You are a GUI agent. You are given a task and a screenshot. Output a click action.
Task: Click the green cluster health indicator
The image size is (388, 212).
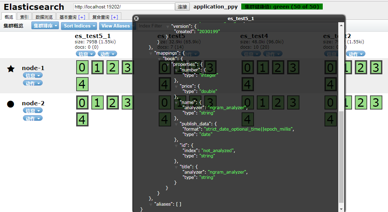pyautogui.click(x=282, y=7)
